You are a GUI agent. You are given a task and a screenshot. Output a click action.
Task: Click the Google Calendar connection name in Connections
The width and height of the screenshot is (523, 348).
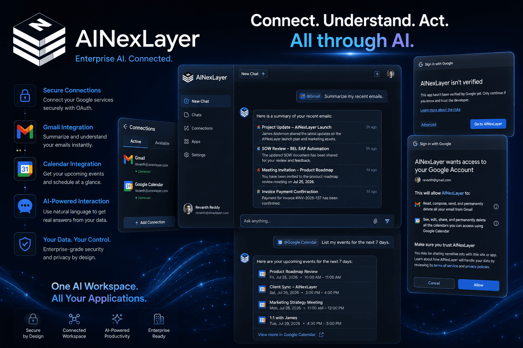pyautogui.click(x=149, y=185)
